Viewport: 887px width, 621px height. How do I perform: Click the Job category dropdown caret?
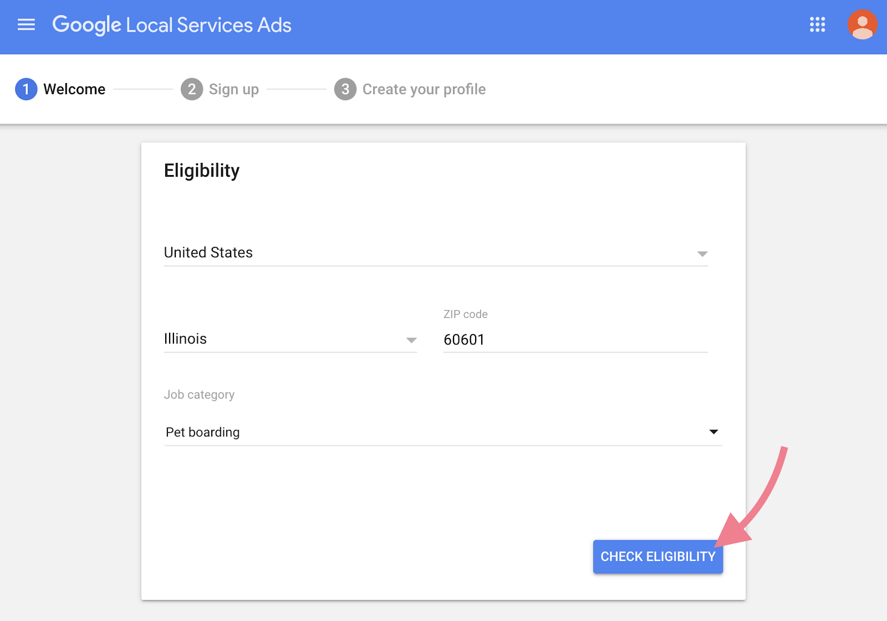tap(715, 432)
